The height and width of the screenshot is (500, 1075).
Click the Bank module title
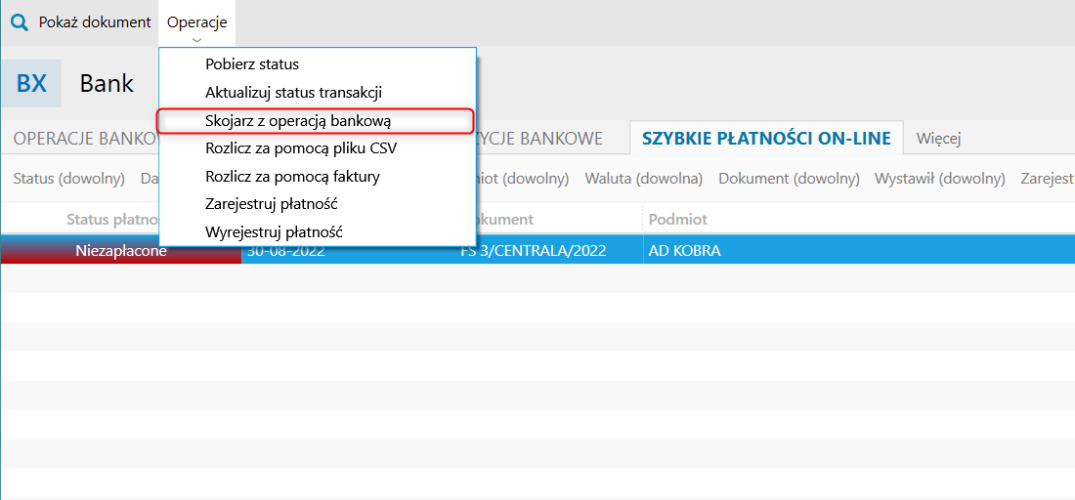point(107,84)
